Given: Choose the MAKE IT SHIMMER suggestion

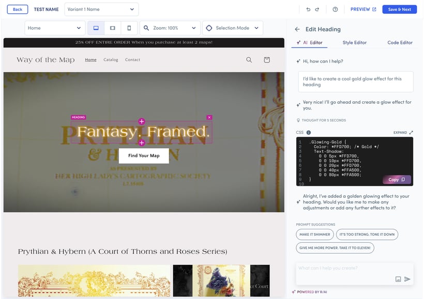Looking at the screenshot, I should pyautogui.click(x=315, y=234).
